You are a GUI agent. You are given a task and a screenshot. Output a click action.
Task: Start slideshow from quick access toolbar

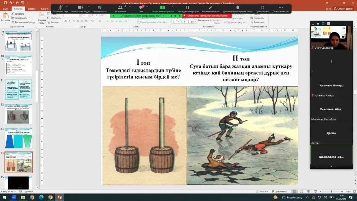click(x=22, y=3)
